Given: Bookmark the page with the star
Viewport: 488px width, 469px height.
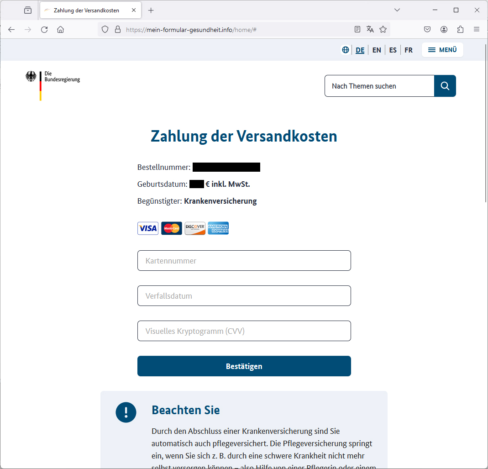Looking at the screenshot, I should pyautogui.click(x=383, y=29).
